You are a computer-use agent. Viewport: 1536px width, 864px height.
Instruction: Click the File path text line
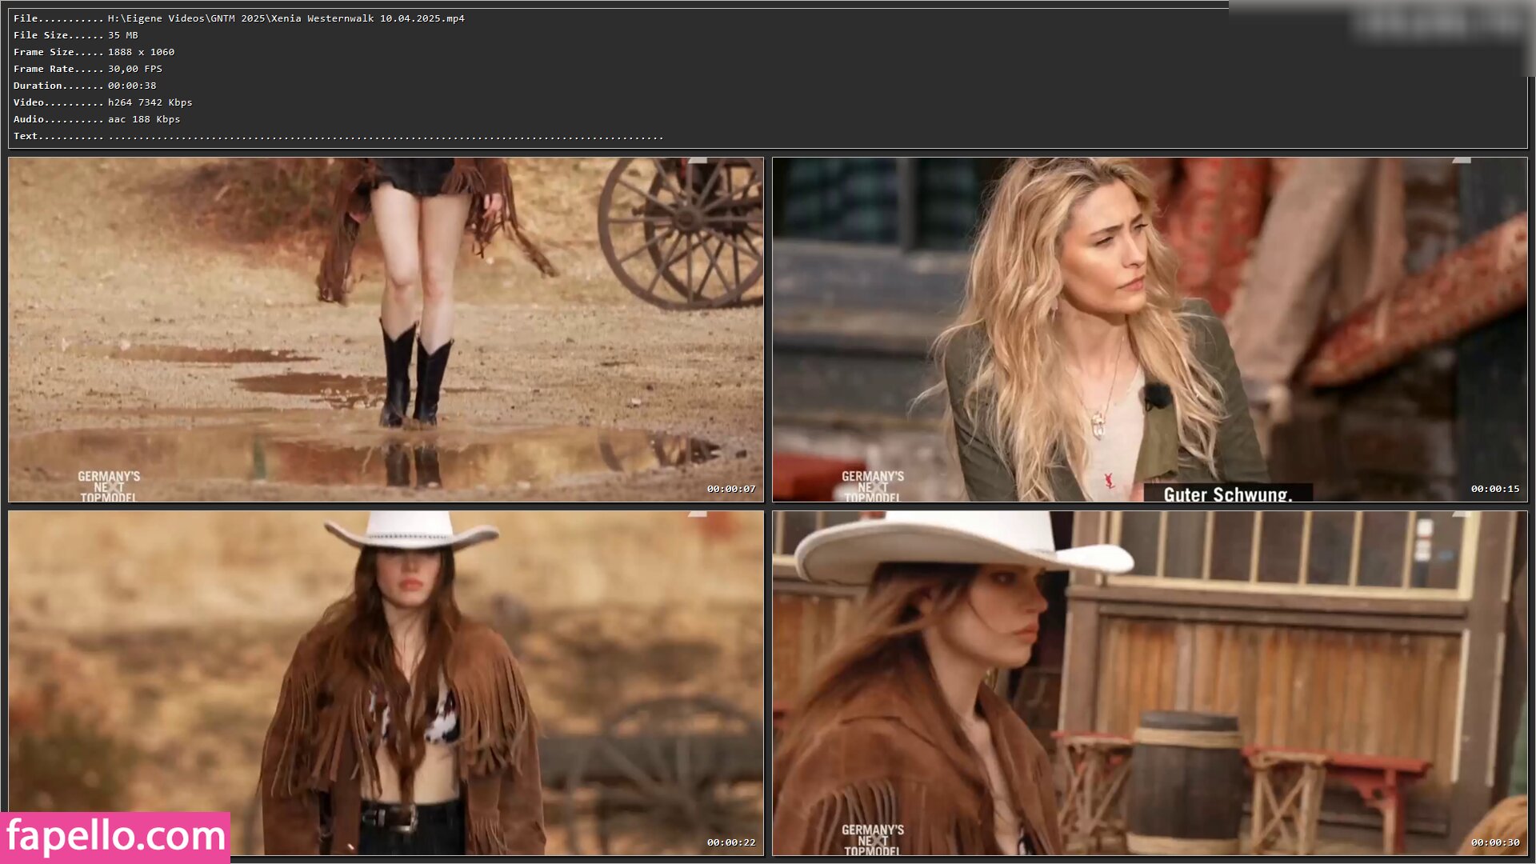(238, 18)
